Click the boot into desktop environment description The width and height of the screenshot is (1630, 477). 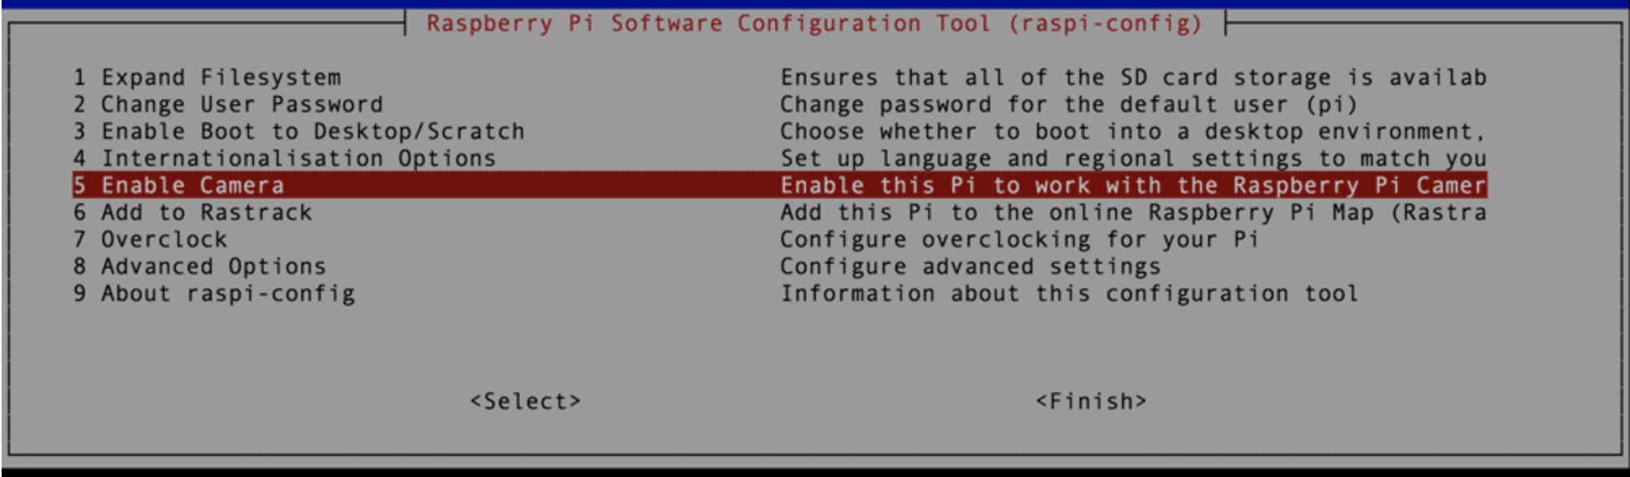pyautogui.click(x=1132, y=131)
